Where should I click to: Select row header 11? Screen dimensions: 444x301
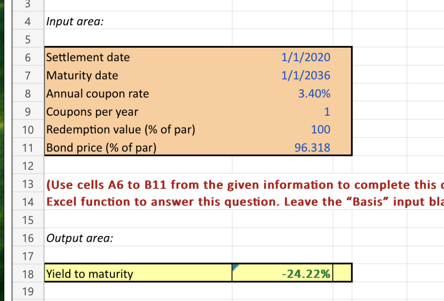pos(28,147)
